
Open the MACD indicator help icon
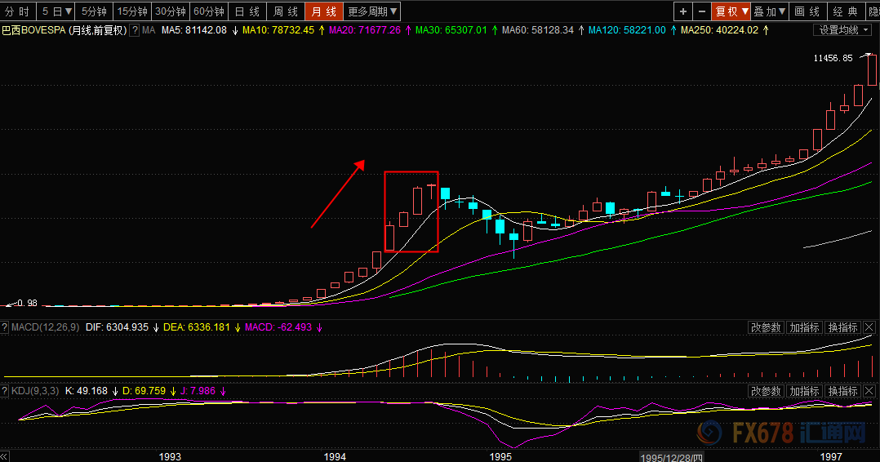pyautogui.click(x=5, y=327)
